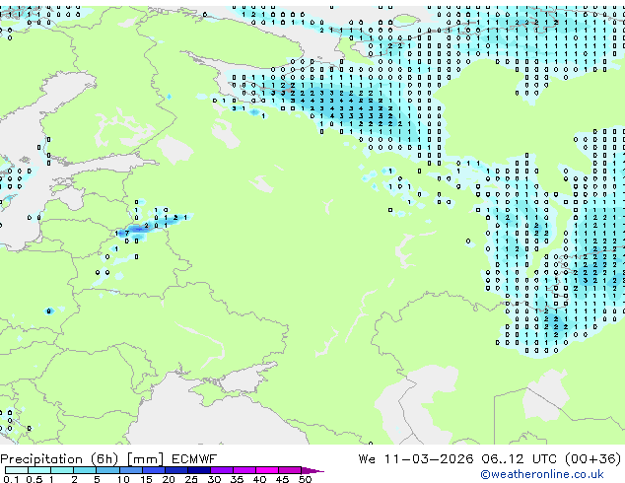Image resolution: width=625 pixels, height=483 pixels.
Task: Click the 30–35 mm purple legend segment
Action: (x=221, y=470)
